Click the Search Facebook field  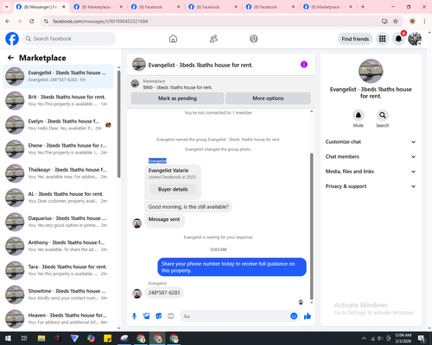click(69, 39)
